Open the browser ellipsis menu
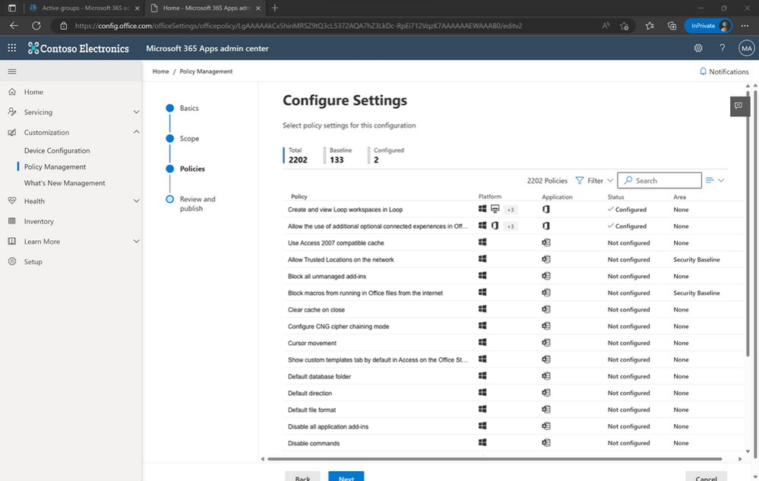The width and height of the screenshot is (759, 481). (x=745, y=26)
